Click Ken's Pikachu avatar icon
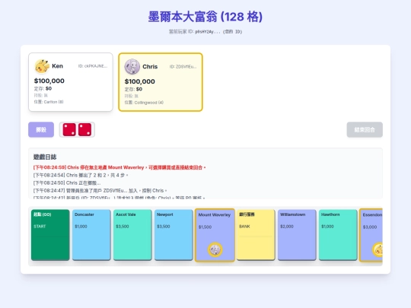411x308 pixels. click(42, 66)
